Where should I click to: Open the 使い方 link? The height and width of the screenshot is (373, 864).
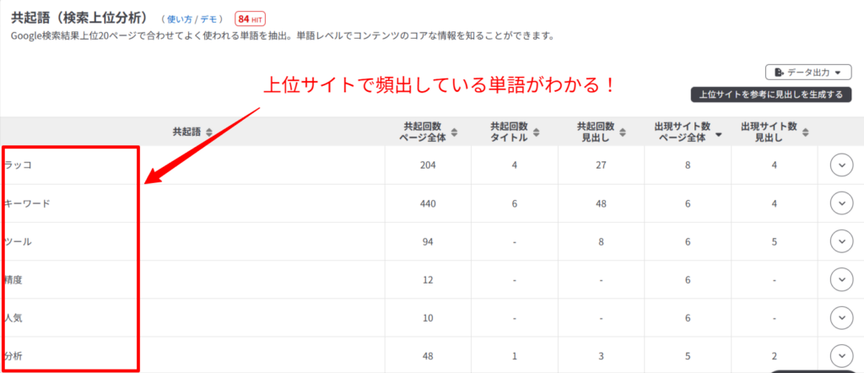point(180,19)
